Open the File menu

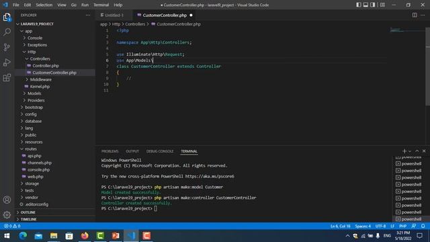pos(16,5)
